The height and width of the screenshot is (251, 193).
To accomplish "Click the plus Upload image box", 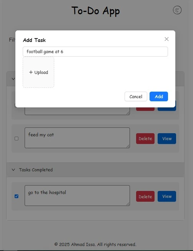I will 38,72.
